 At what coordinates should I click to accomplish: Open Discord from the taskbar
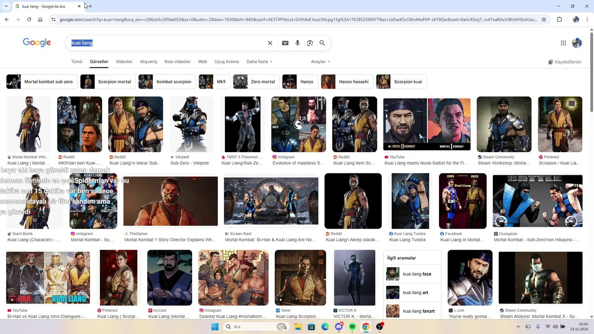pyautogui.click(x=339, y=327)
